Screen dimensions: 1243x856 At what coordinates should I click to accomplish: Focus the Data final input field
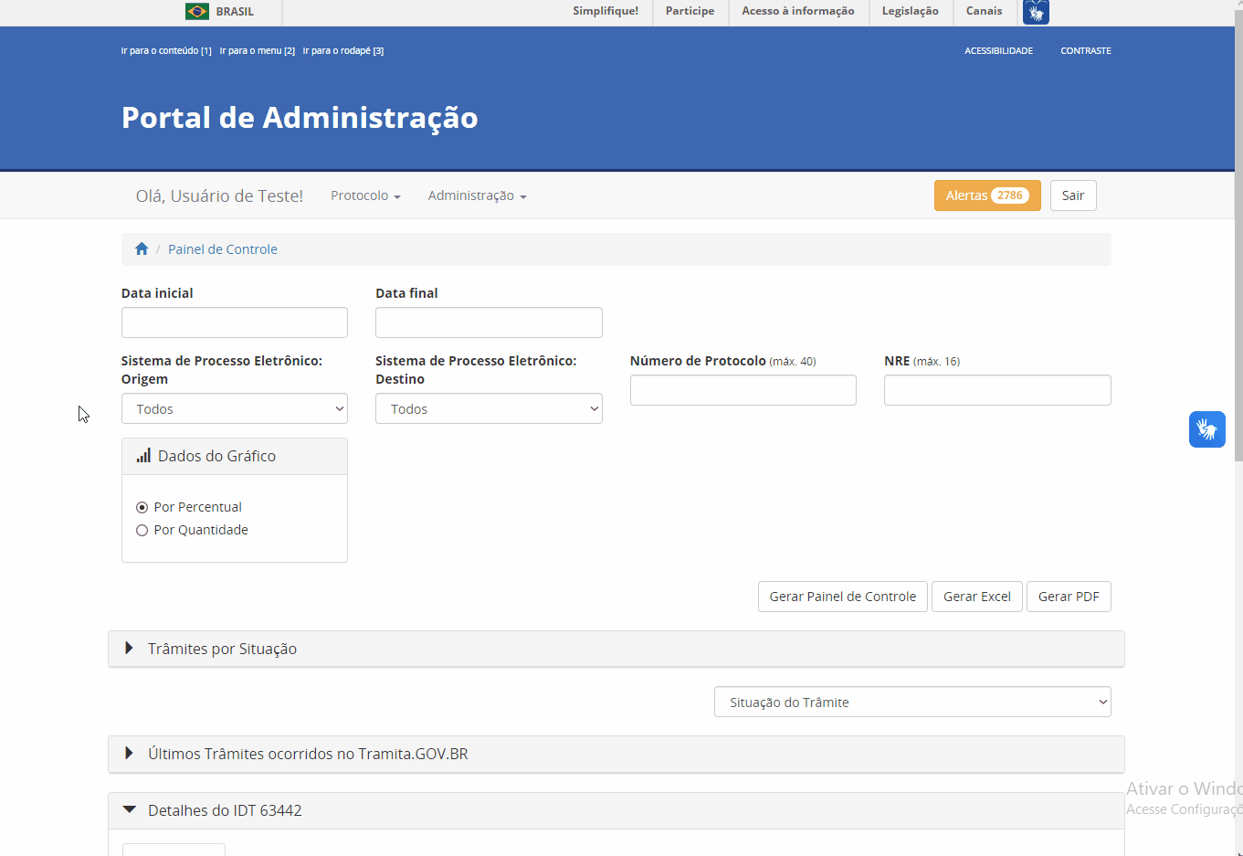[x=489, y=322]
